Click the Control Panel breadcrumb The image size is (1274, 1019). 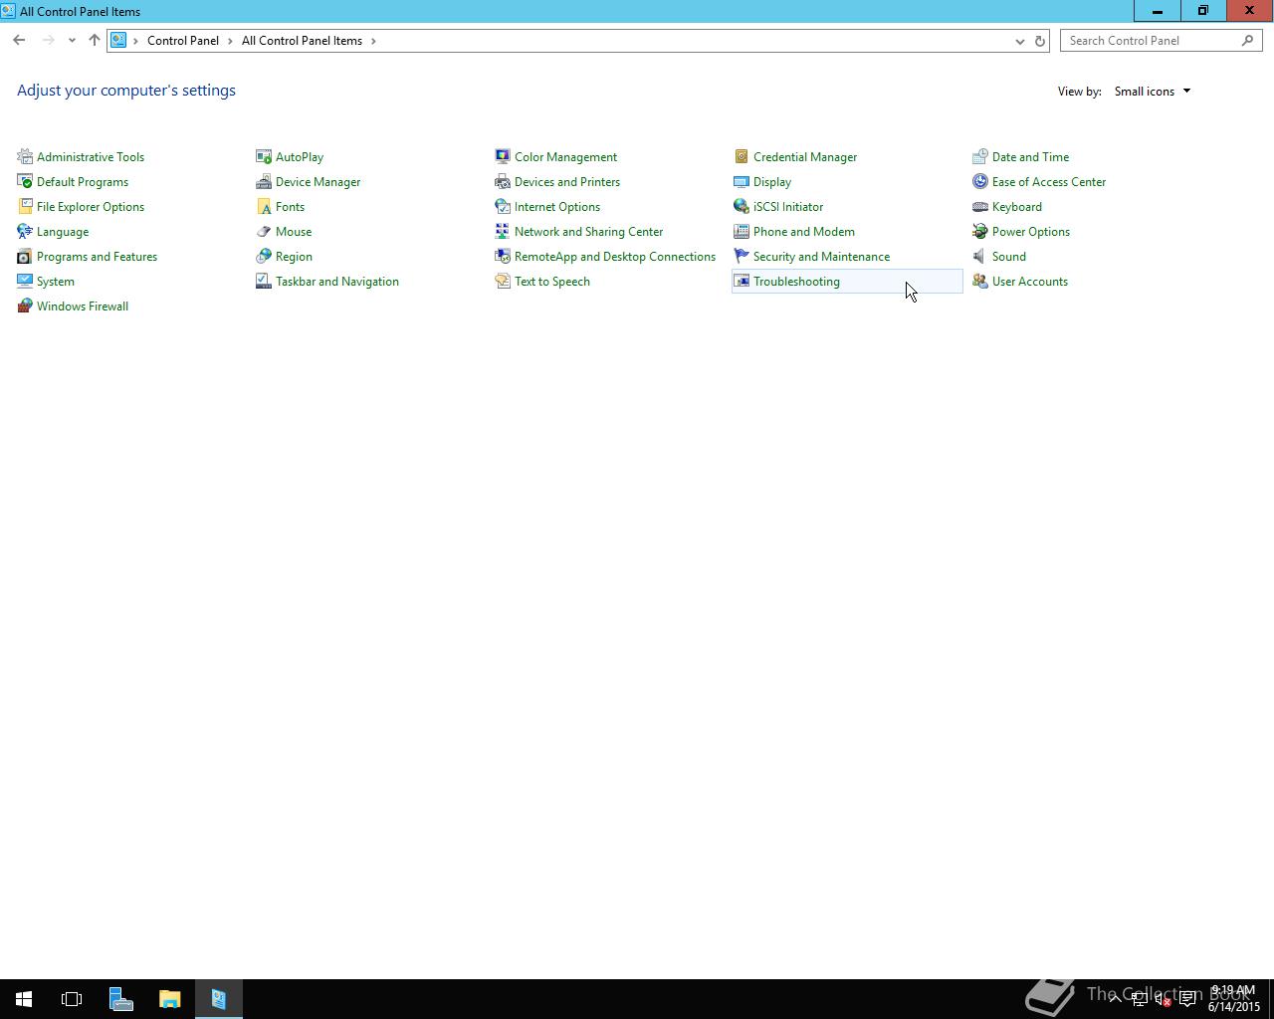pyautogui.click(x=183, y=41)
